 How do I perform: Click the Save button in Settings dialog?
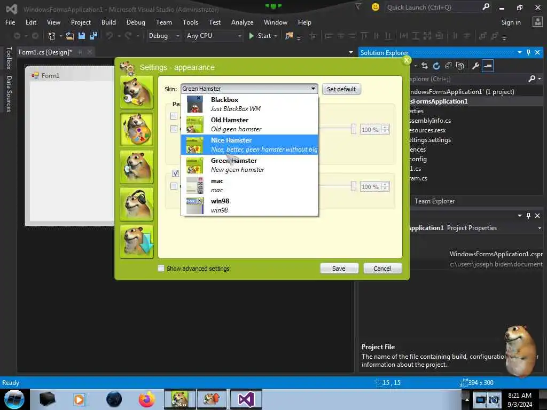click(x=339, y=269)
